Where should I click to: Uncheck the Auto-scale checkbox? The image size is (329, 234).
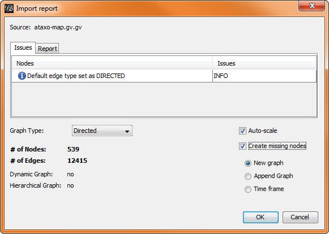click(x=242, y=131)
